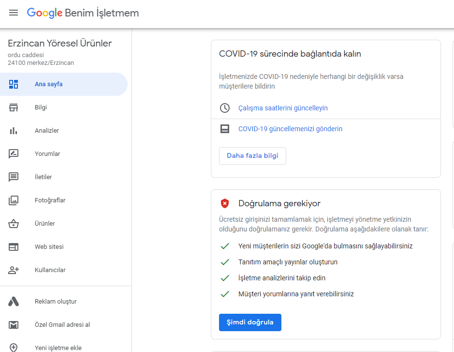Click the Ürünler basket icon

14,224
